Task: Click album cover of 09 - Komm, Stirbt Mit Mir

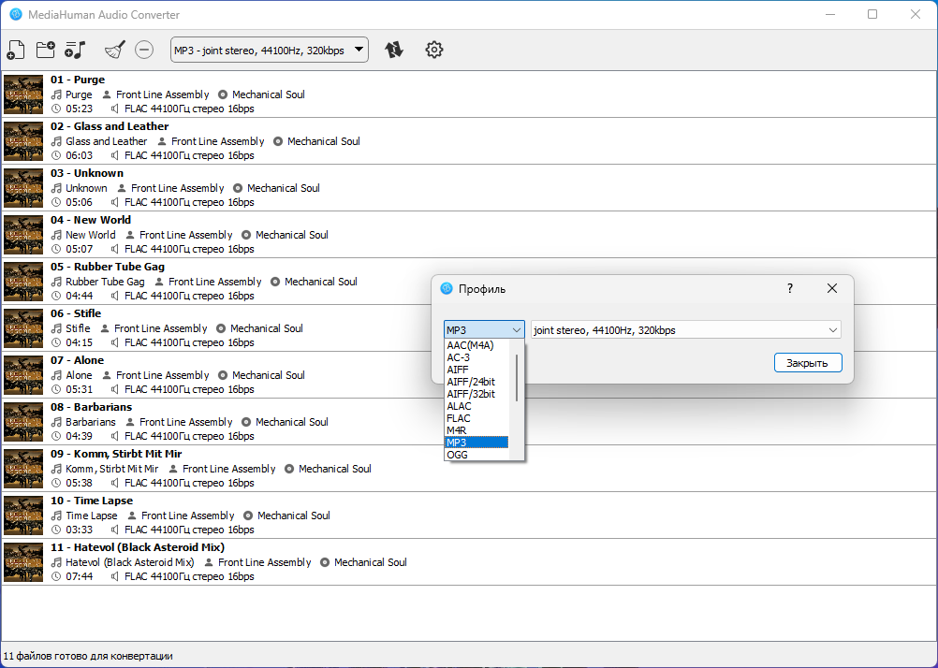Action: 23,469
